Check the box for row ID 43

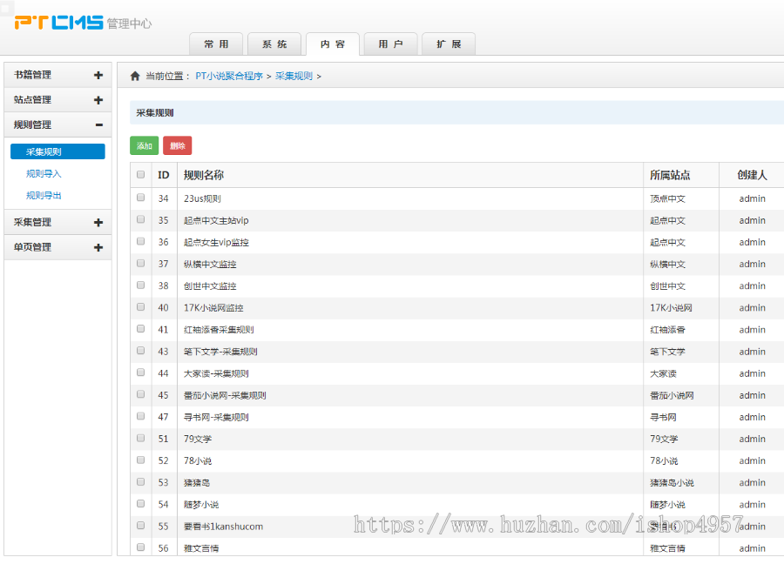(x=140, y=351)
